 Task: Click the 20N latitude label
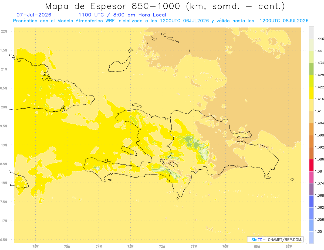click(4, 107)
